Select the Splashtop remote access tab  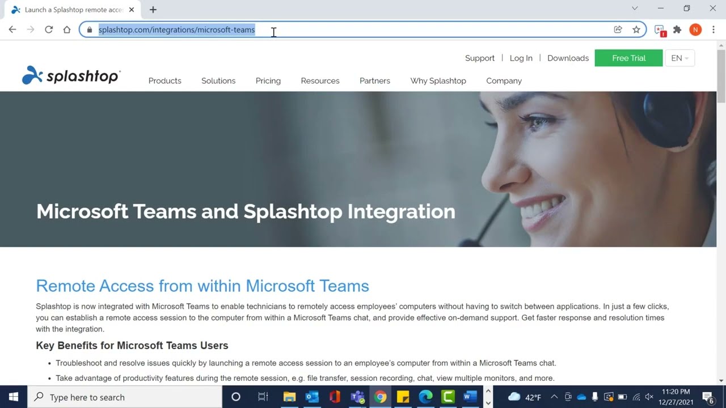74,10
